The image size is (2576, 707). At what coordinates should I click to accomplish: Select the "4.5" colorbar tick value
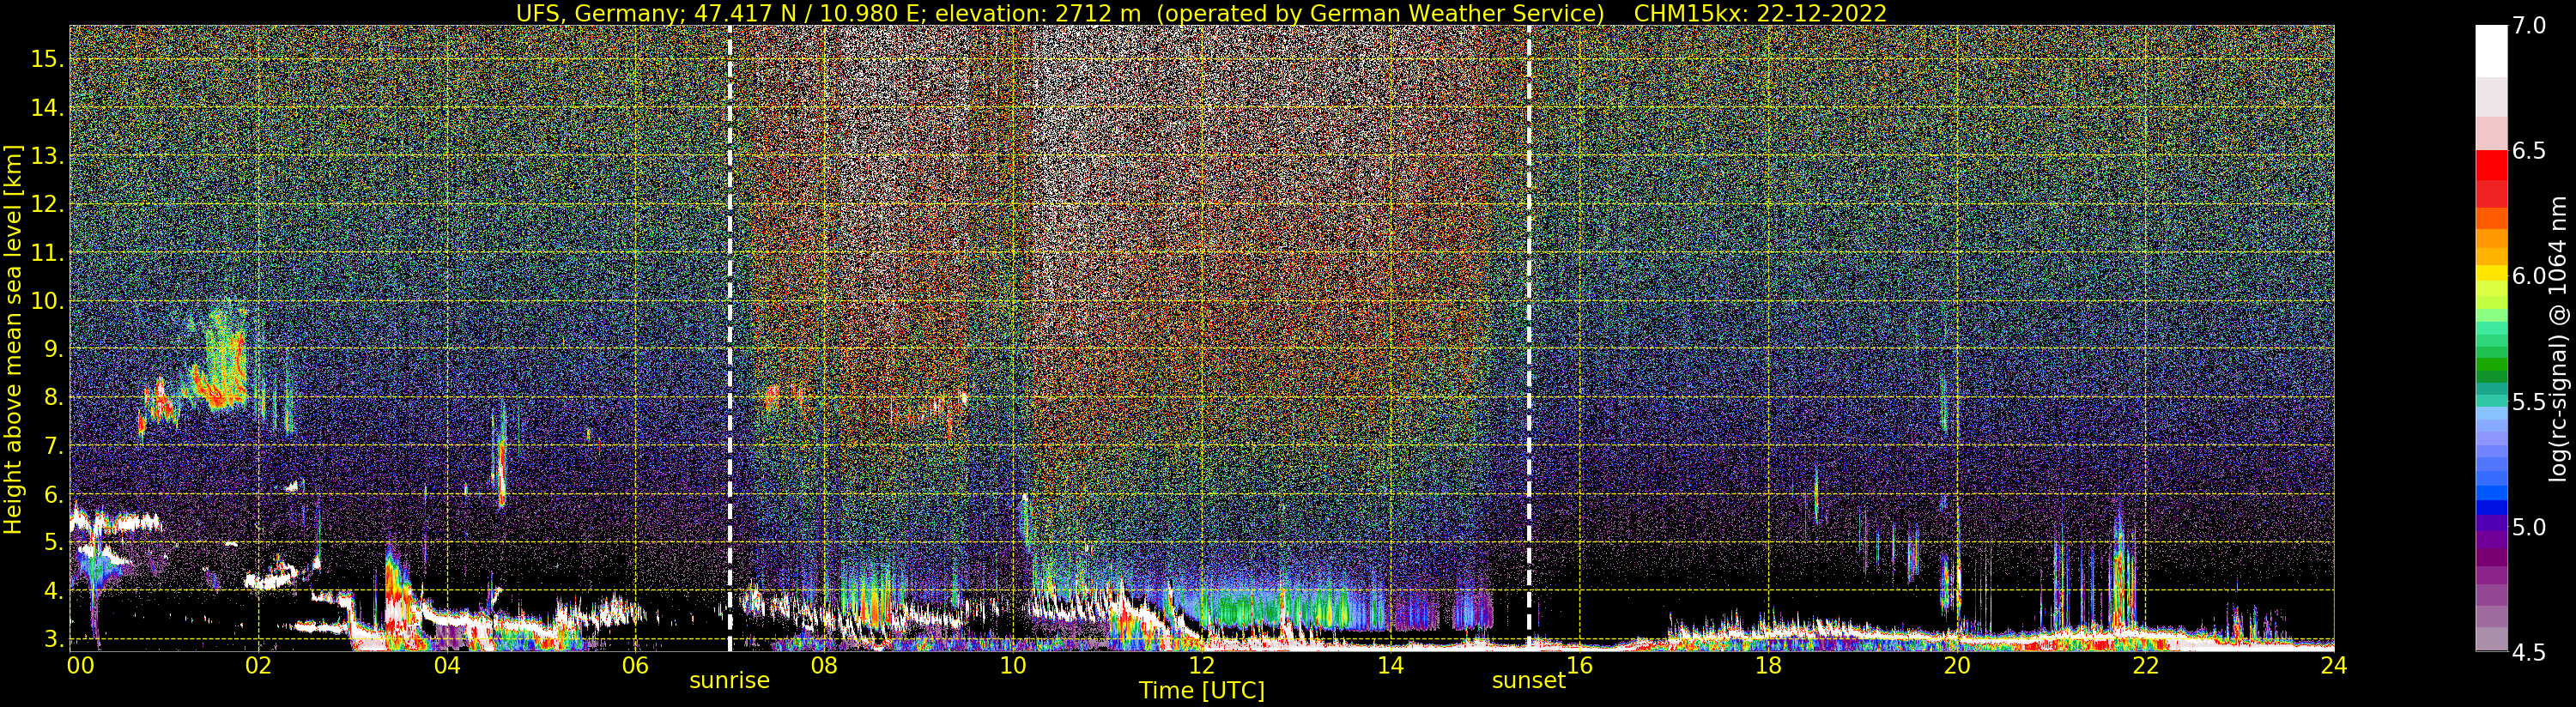tap(2529, 653)
